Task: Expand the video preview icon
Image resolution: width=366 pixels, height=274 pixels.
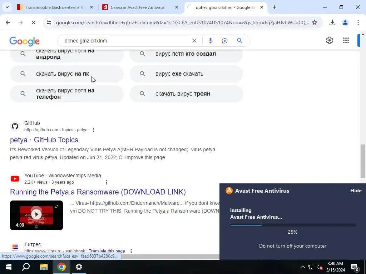Action: pos(57,207)
